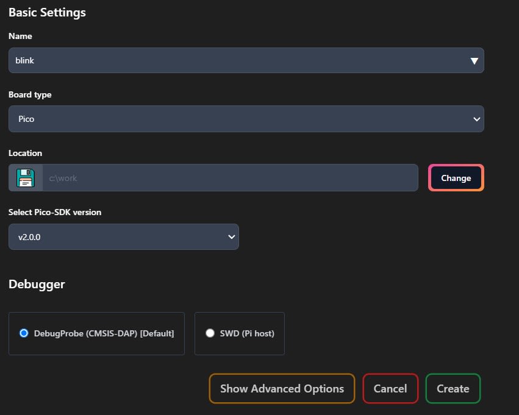Click the Board type chevron arrow
Viewport: 519px width, 415px height.
click(477, 119)
